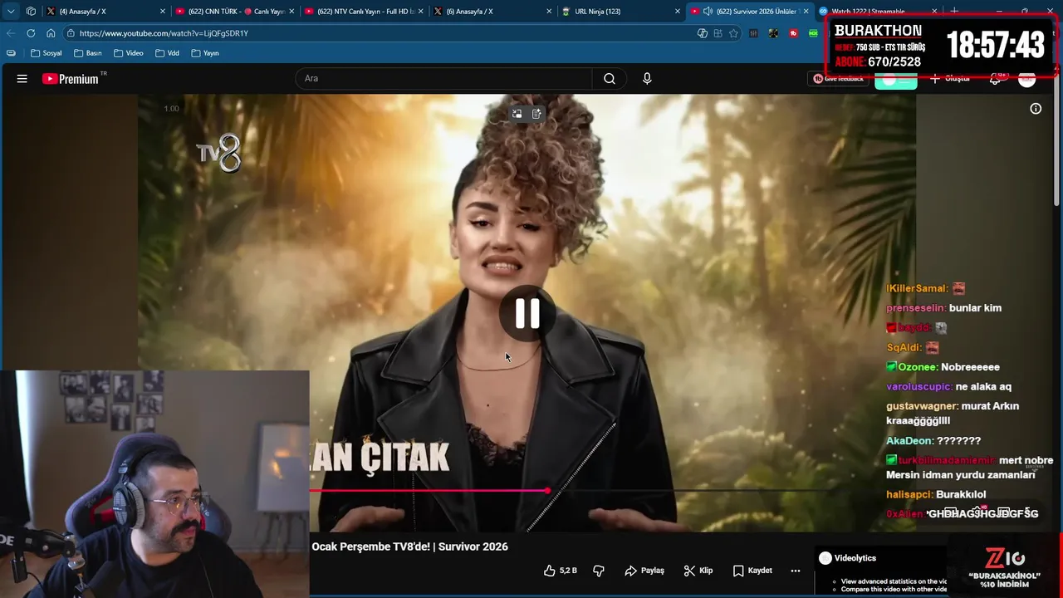Screen dimensions: 1063x598
Task: Switch to NTV Canlı Yayın tab
Action: (x=365, y=12)
